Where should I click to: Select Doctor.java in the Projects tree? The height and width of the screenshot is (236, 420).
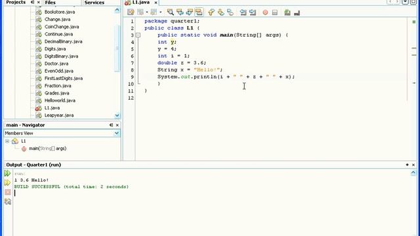click(x=56, y=64)
